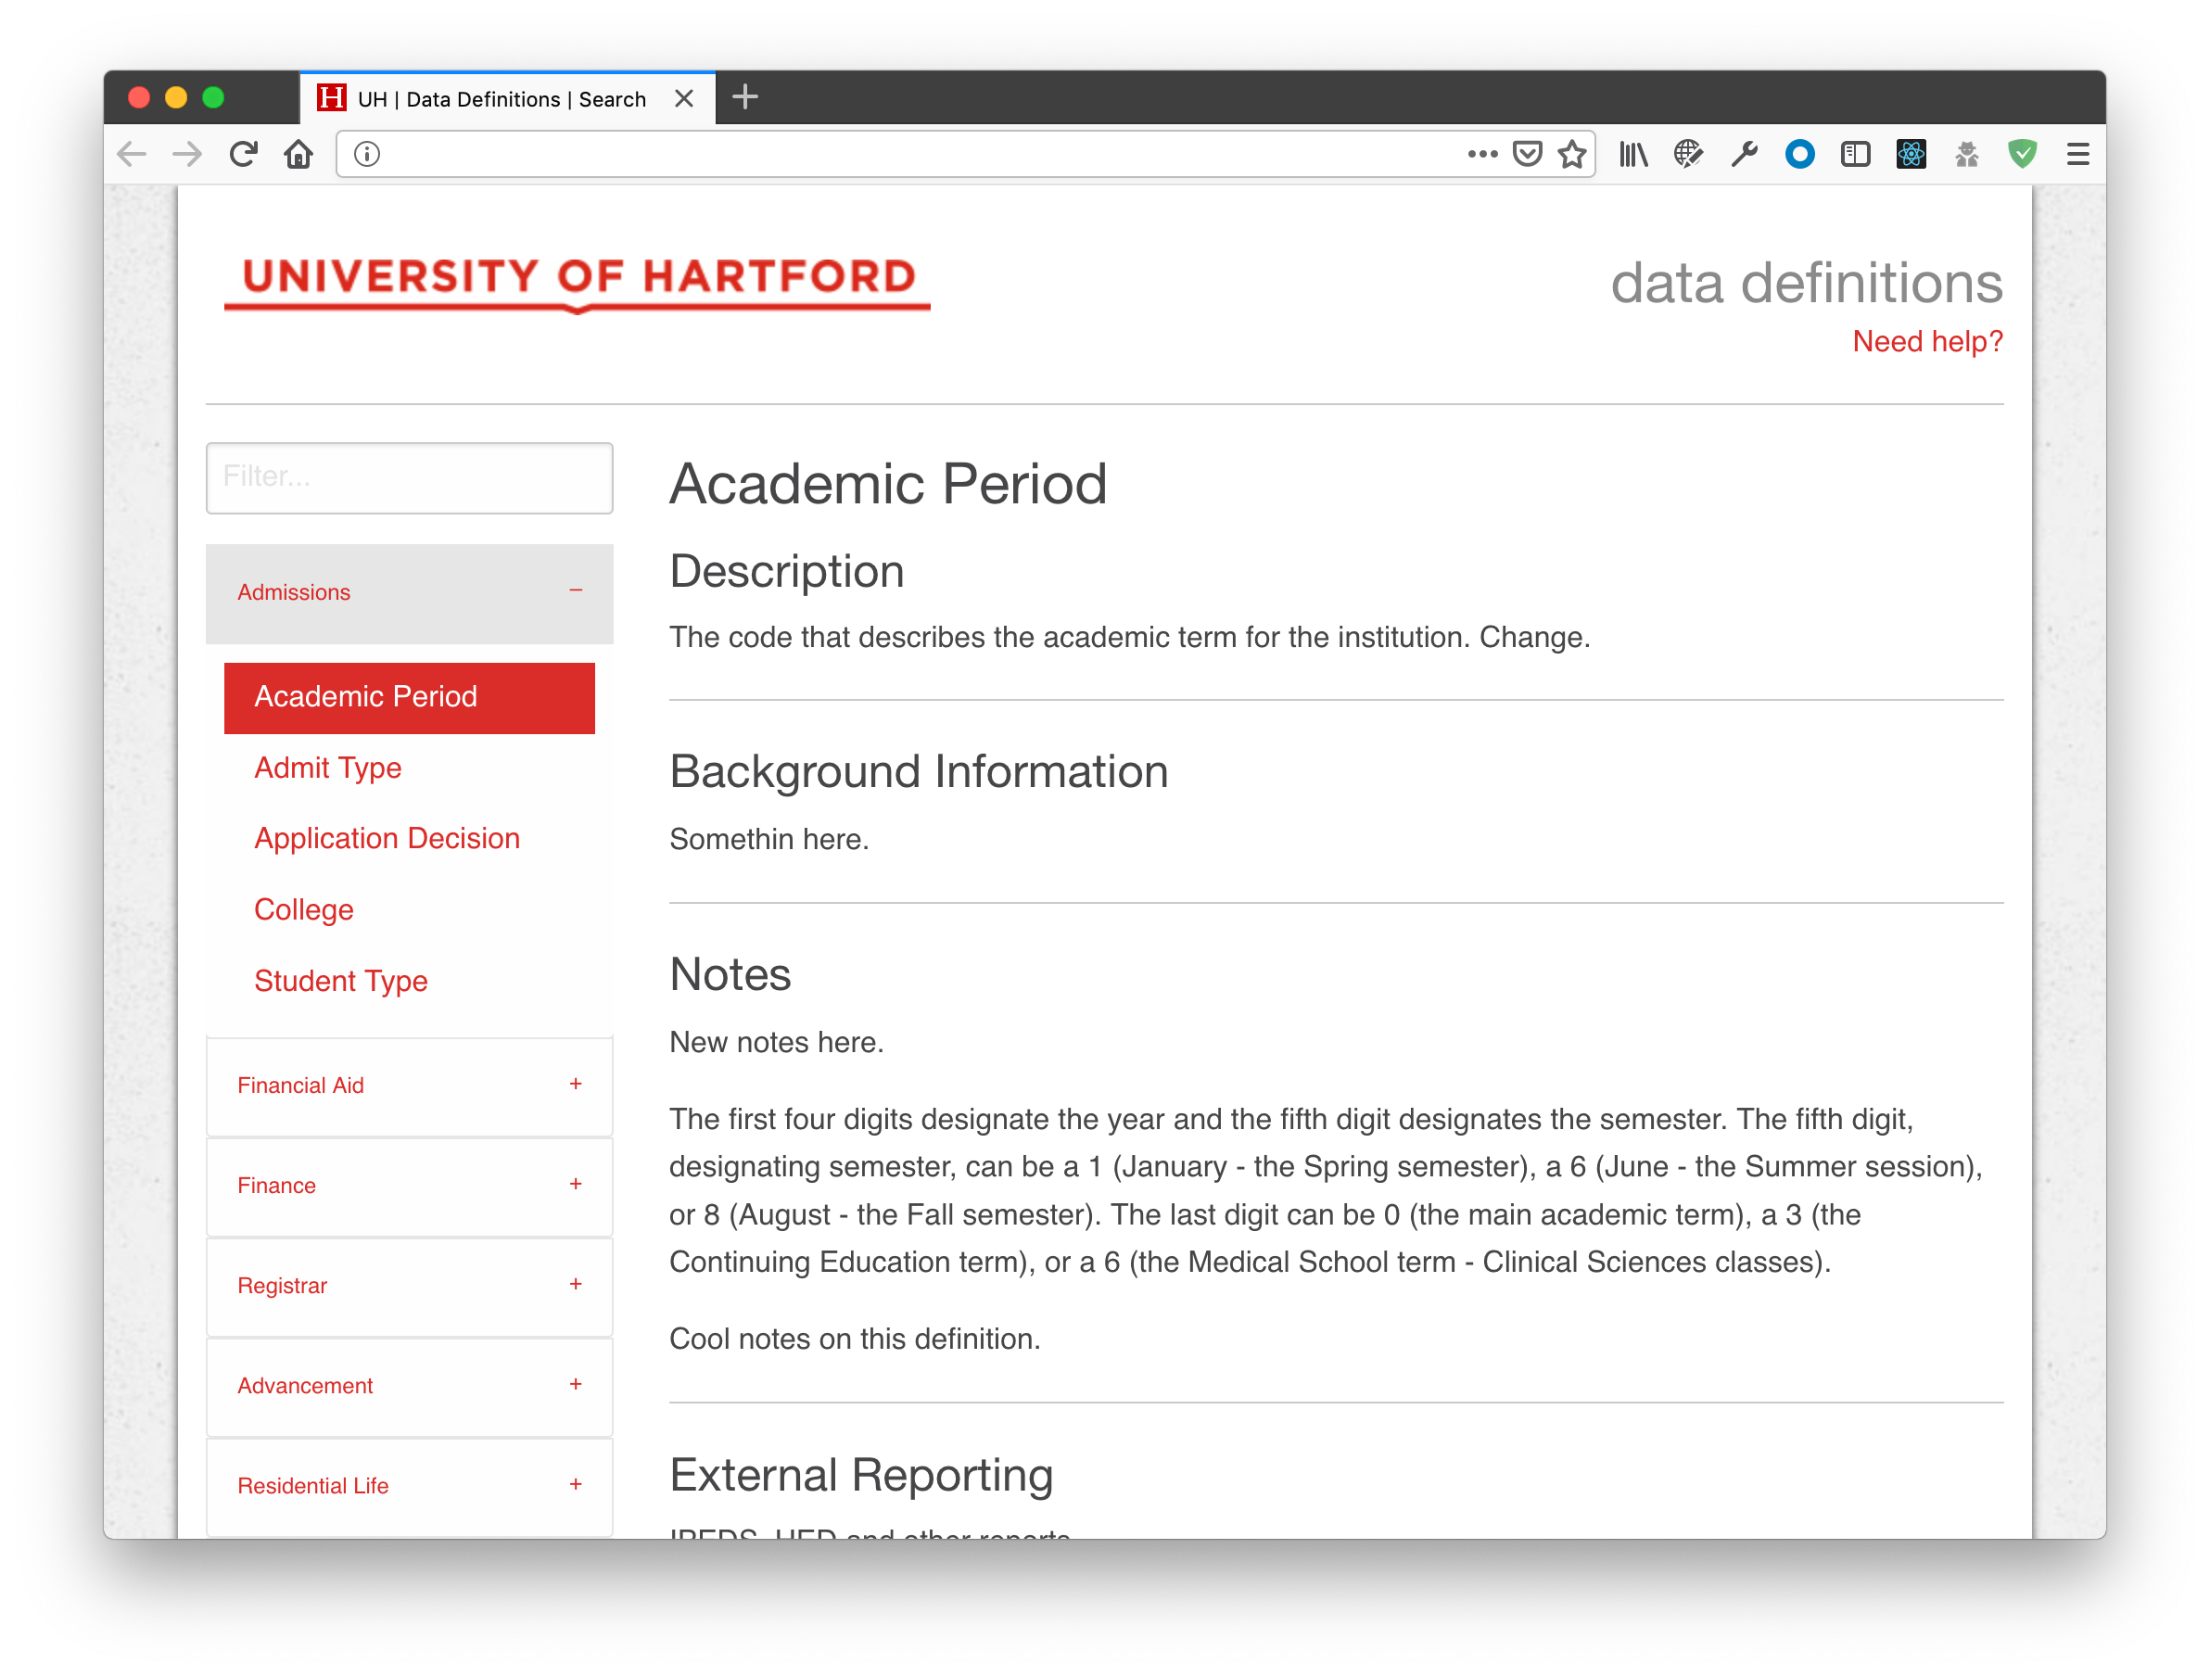Reload the current page
This screenshot has width=2210, height=1676.
click(x=244, y=155)
